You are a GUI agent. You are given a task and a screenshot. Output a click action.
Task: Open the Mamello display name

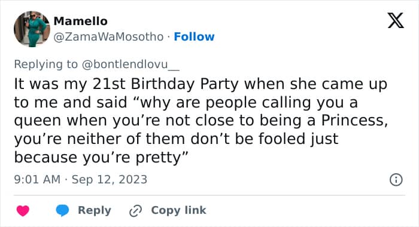click(x=80, y=21)
